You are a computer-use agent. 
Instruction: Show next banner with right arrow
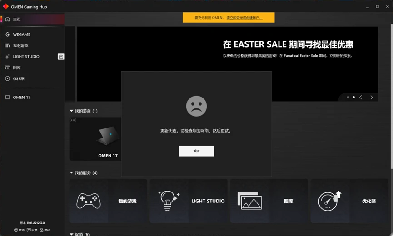(x=372, y=98)
